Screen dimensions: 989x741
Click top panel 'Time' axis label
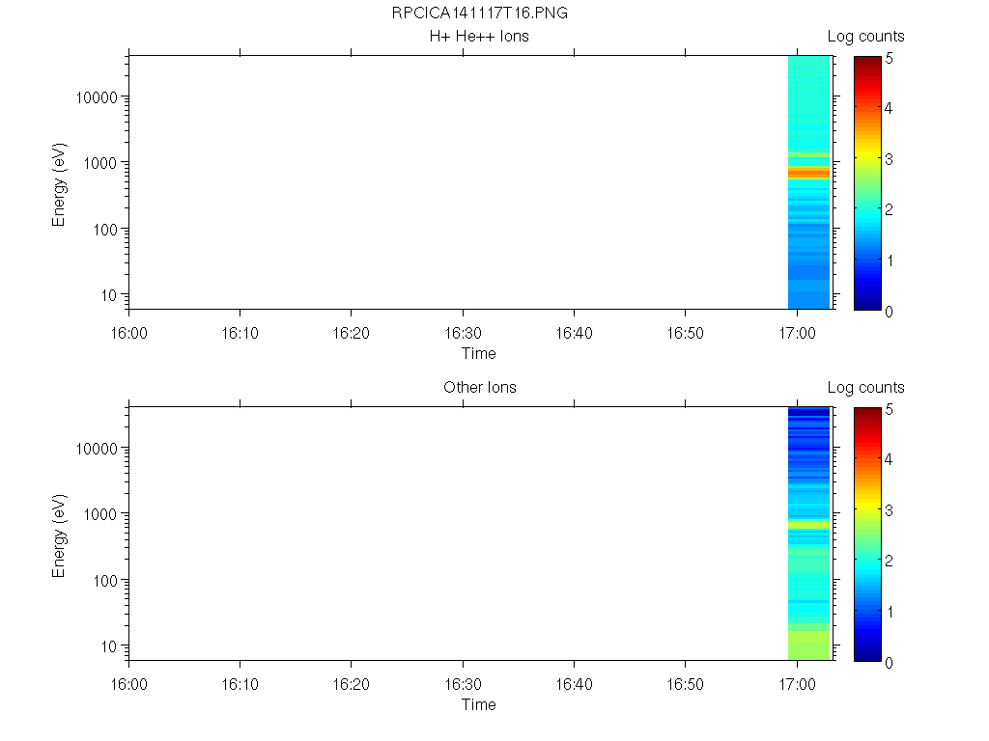pos(479,353)
